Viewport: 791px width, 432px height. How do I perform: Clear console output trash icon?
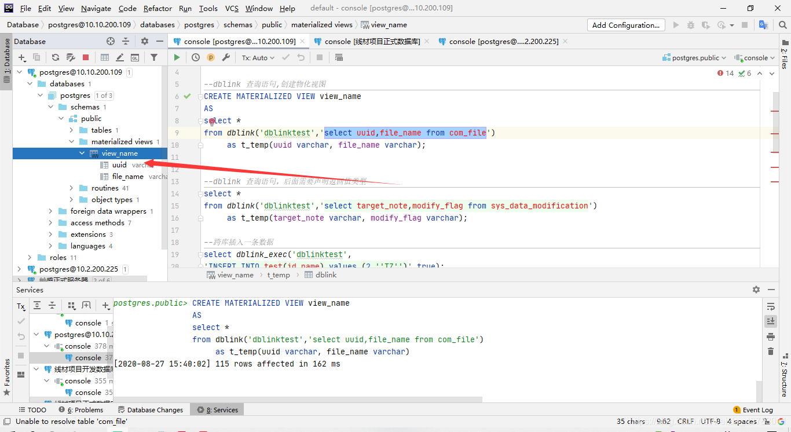coord(770,351)
